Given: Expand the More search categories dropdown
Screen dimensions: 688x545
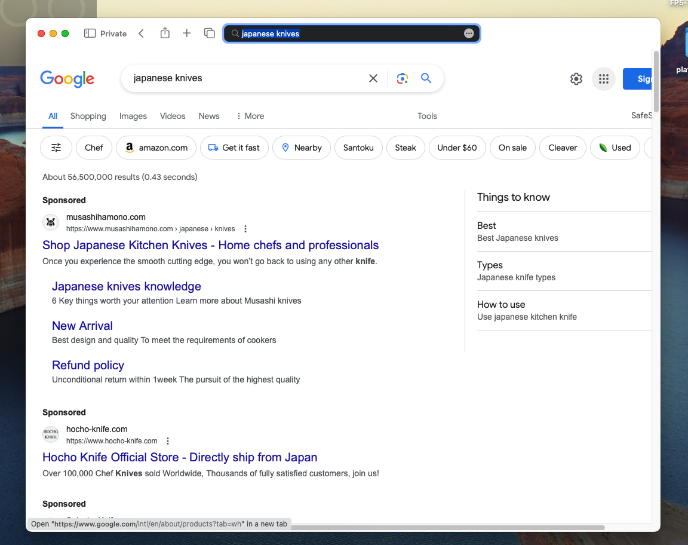Looking at the screenshot, I should [250, 116].
